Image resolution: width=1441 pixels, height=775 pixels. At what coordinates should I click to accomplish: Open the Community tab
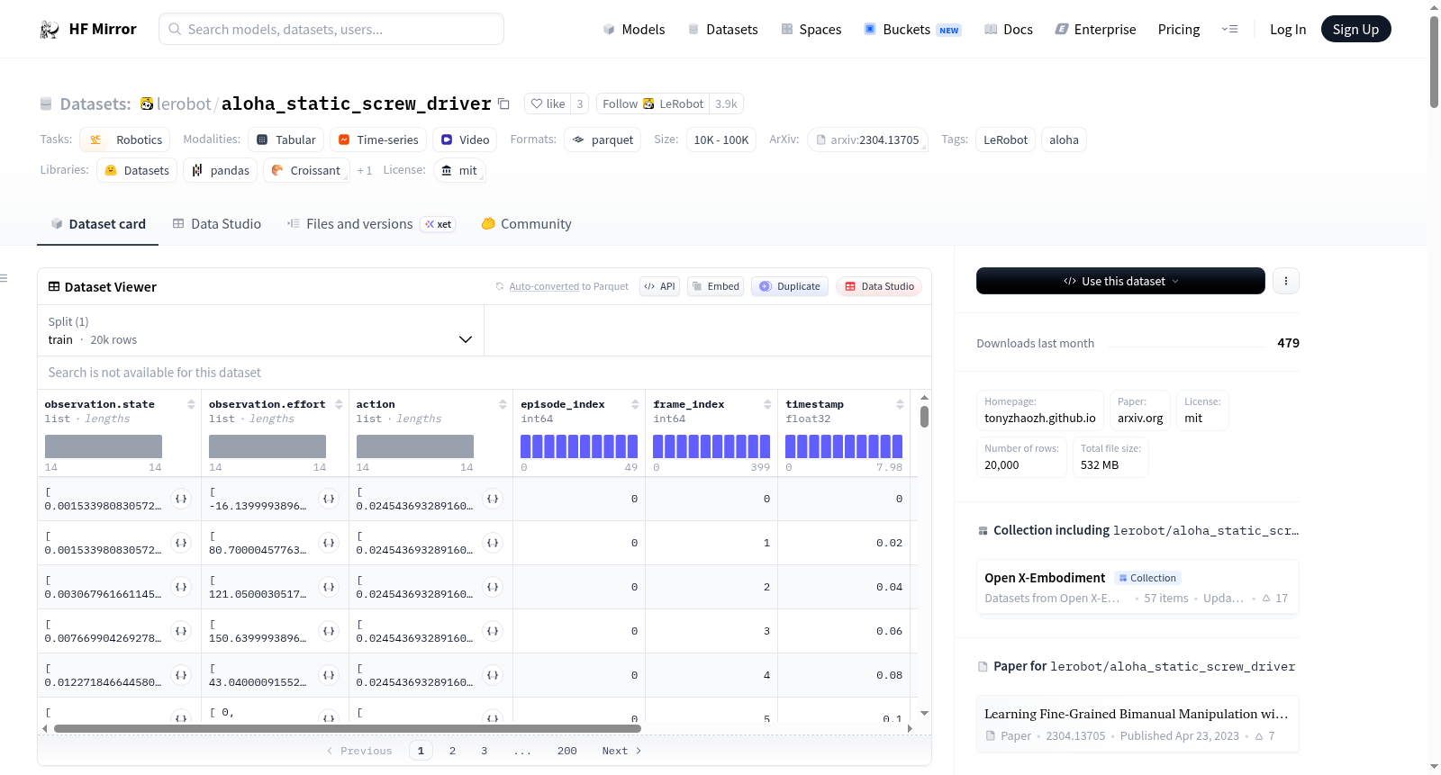[527, 224]
